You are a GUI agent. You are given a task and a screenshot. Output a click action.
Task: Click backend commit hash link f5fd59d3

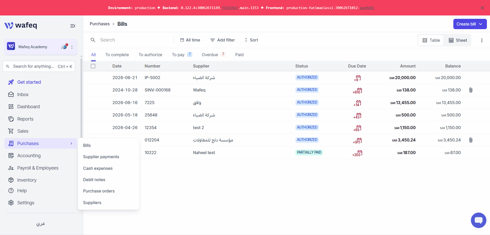pos(230,8)
